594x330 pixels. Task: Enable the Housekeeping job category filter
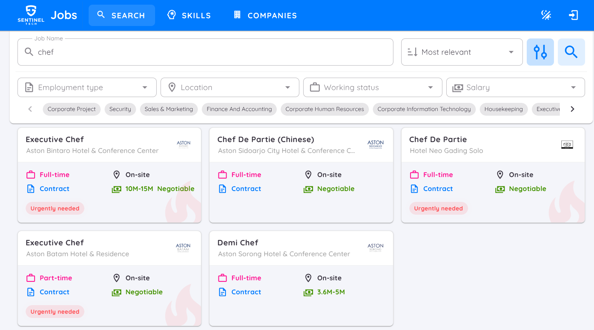coord(503,109)
